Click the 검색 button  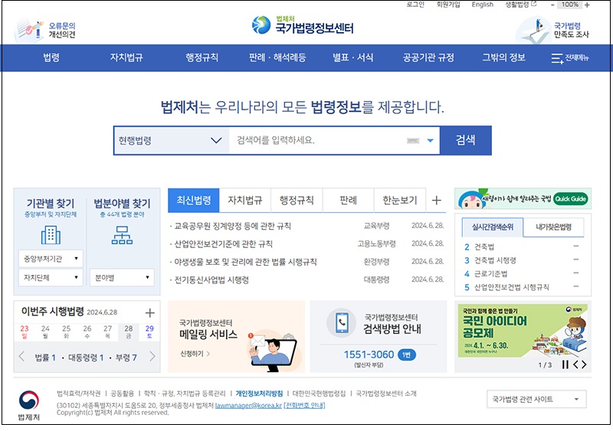[466, 141]
